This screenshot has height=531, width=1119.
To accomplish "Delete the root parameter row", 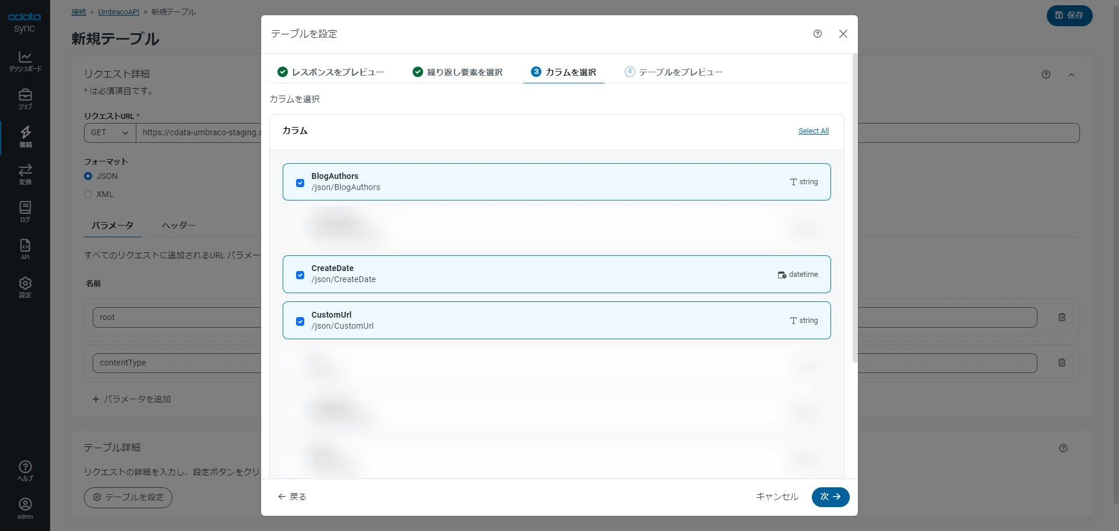I will click(x=1062, y=317).
